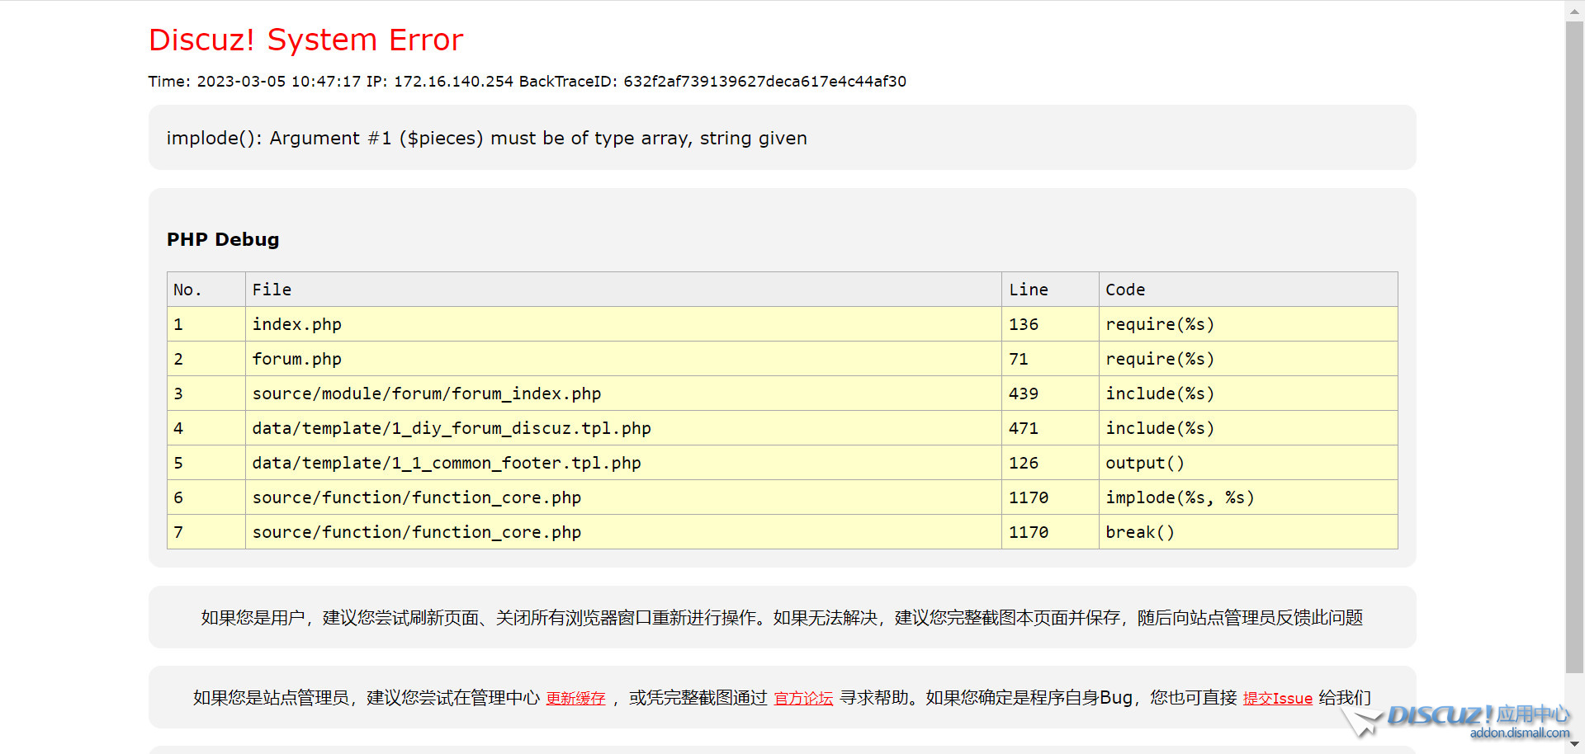
Task: Click the File column header
Action: [272, 290]
